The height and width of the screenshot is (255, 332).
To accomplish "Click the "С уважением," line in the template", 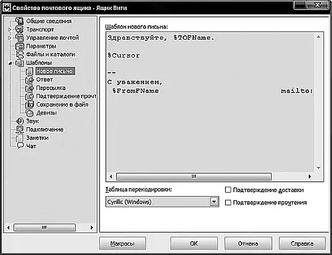I will [135, 82].
